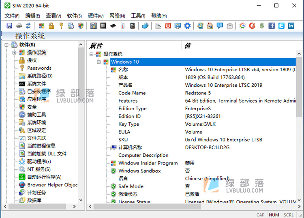Click the blue speech bubble feedback icon
Image resolution: width=304 pixels, height=218 pixels.
(x=220, y=26)
